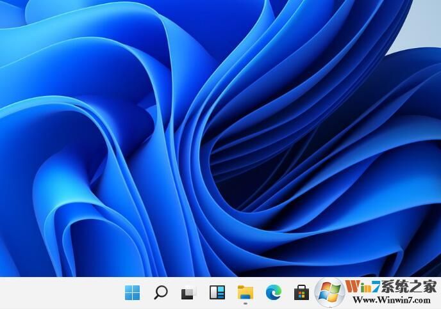Open the Widgets panel icon

click(217, 292)
